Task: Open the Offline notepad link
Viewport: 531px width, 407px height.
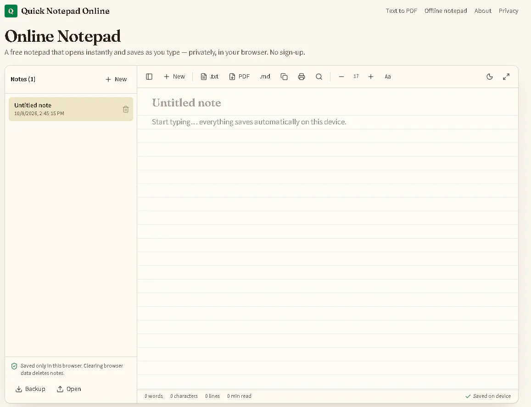Action: coord(446,11)
